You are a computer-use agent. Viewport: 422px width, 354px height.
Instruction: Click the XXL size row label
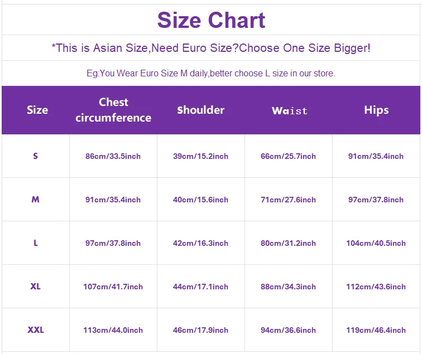[36, 330]
